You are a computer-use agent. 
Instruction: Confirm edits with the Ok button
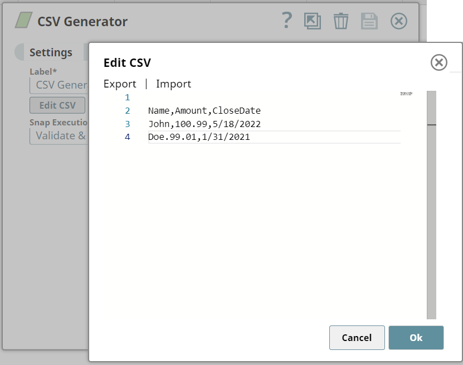point(416,338)
